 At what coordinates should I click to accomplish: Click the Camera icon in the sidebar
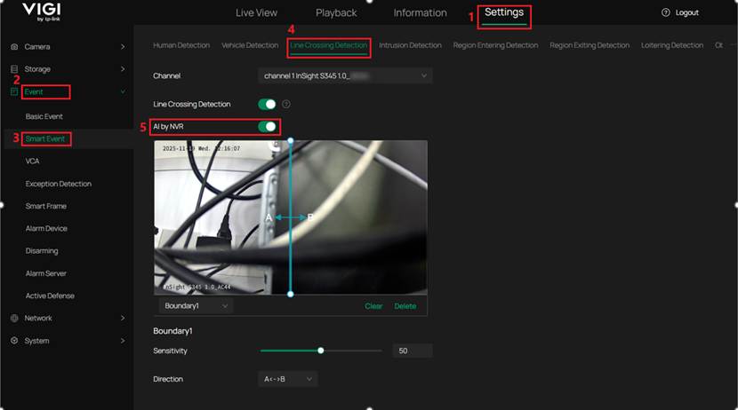click(14, 46)
